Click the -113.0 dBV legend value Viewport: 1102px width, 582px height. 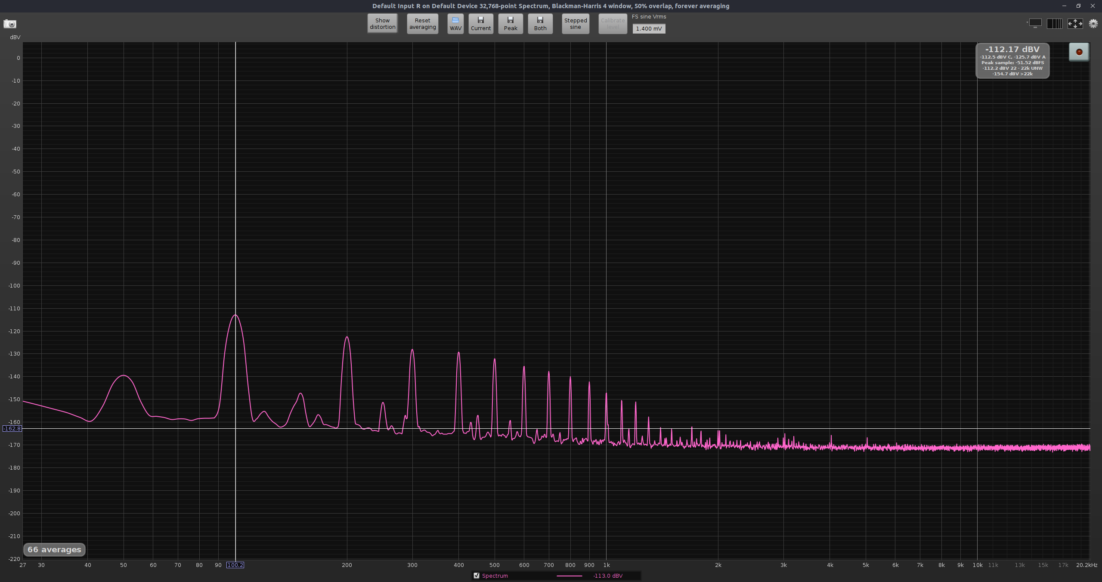607,576
